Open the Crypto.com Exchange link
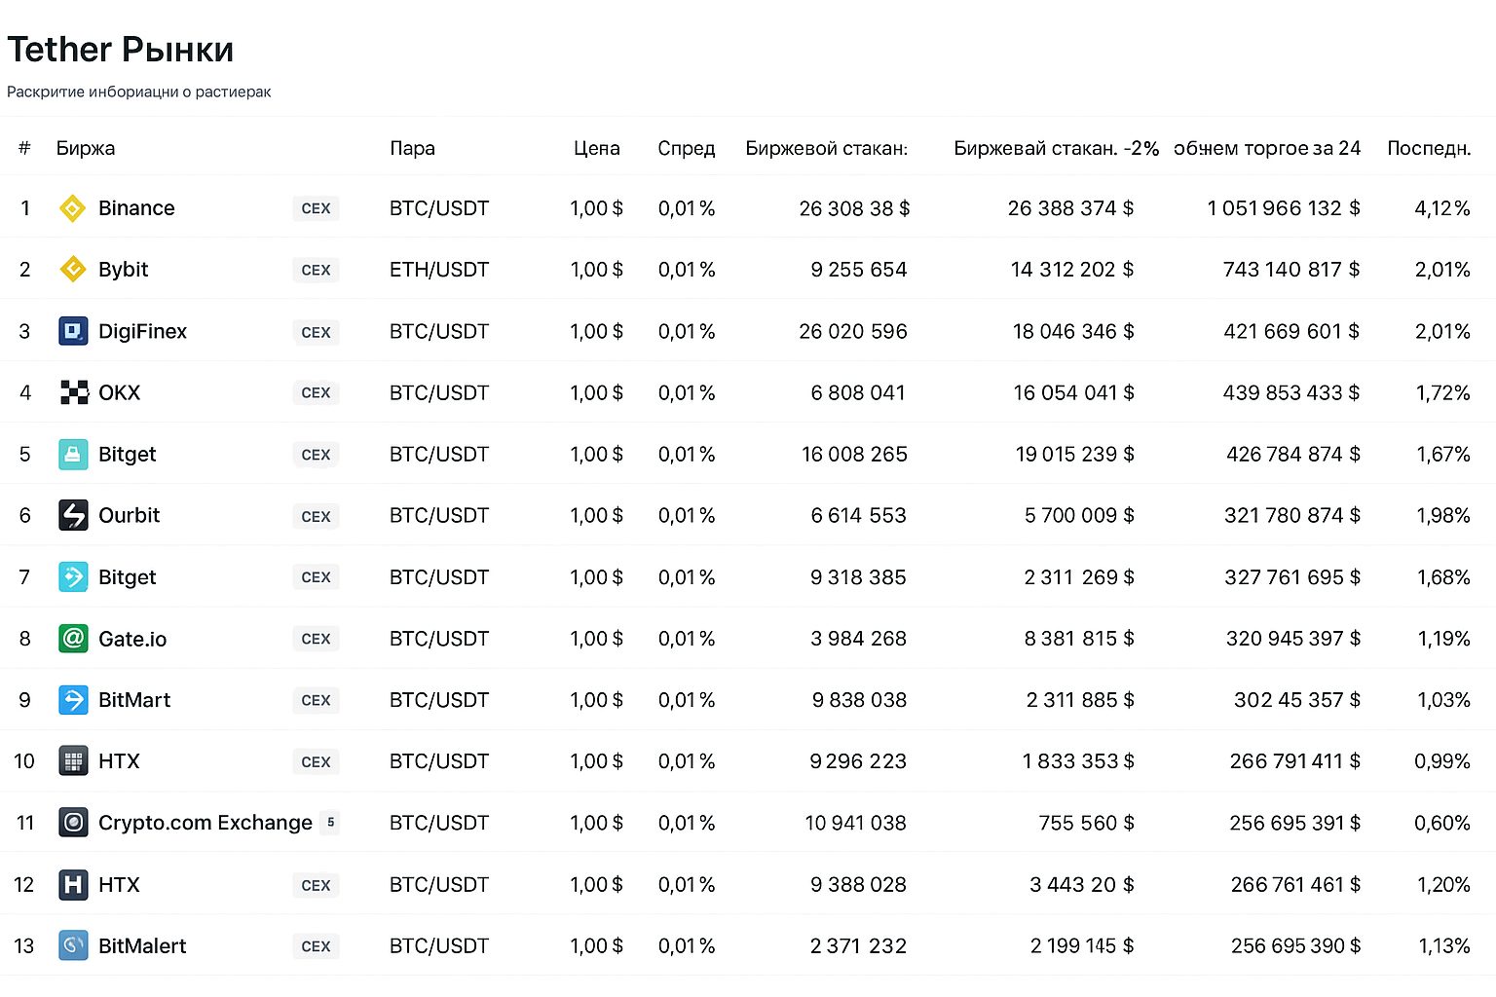 [x=205, y=823]
